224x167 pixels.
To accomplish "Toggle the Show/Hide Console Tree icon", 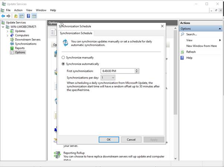I will [22, 16].
